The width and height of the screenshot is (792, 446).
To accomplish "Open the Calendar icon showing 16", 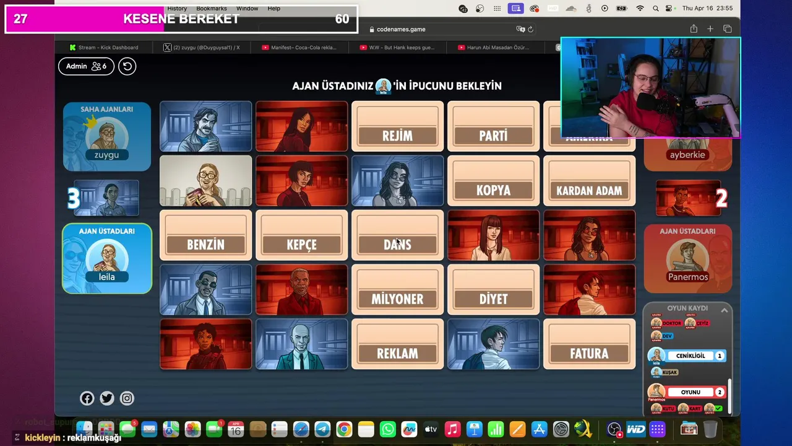I will coord(236,429).
